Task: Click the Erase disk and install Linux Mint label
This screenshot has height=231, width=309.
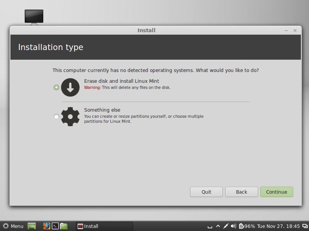Action: [122, 81]
